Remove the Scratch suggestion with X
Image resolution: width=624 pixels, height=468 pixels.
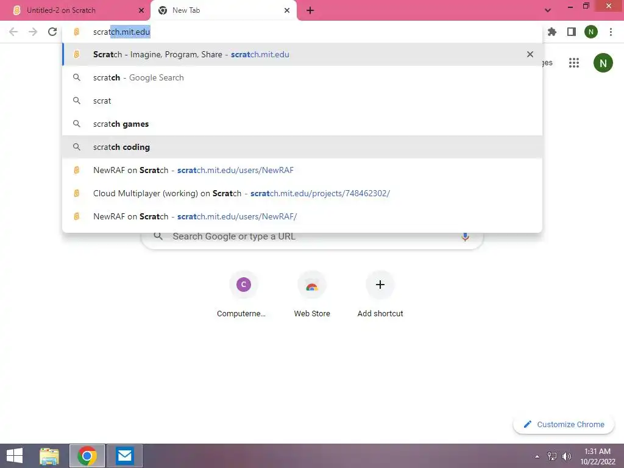click(x=530, y=54)
